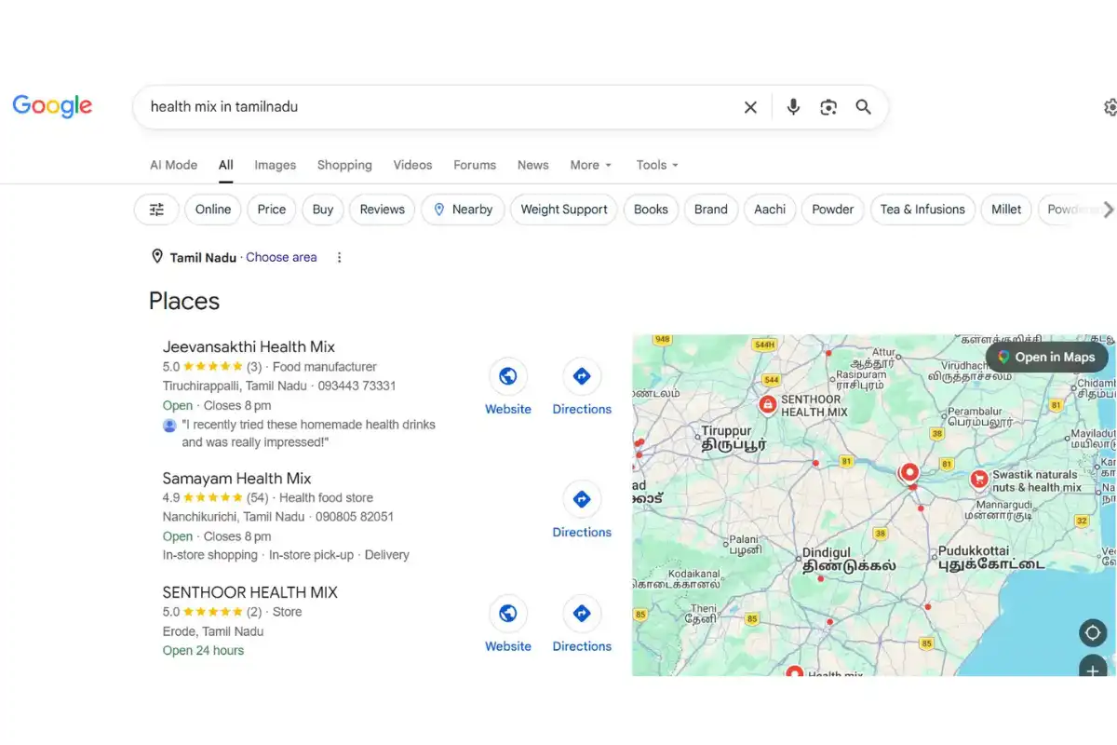Apply the Tea & Infusions filter chip
The image size is (1117, 745).
tap(922, 210)
